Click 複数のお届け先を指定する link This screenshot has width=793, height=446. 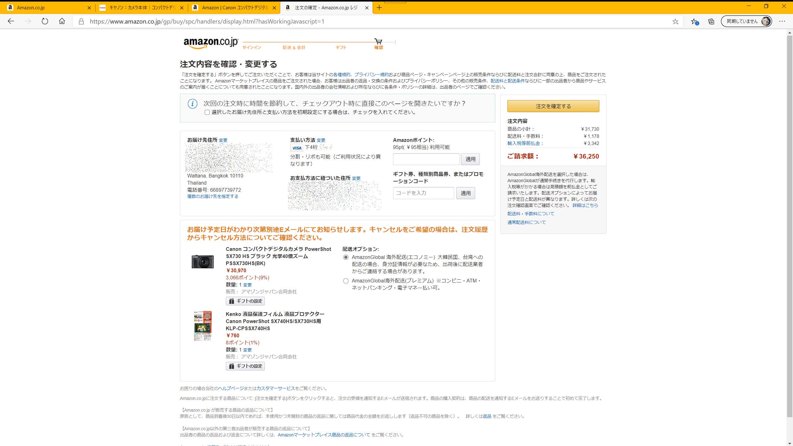(x=213, y=196)
